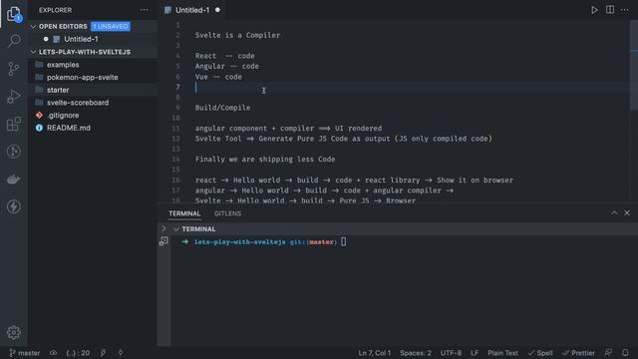
Task: Click the README.md info icon
Action: 39,128
